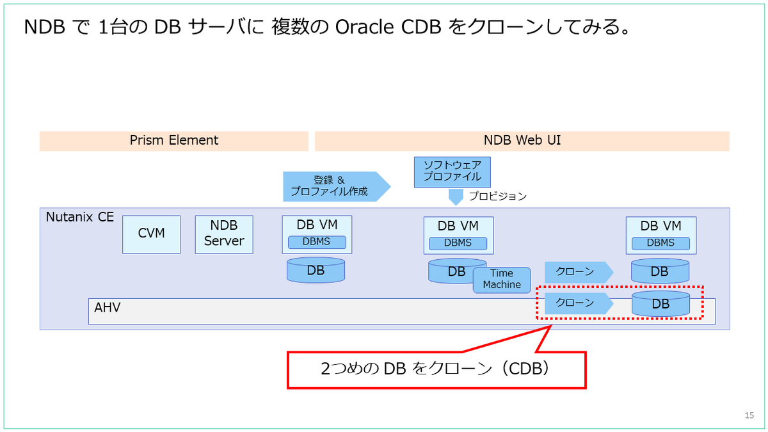768x432 pixels.
Task: Click the 'プロビジョン' label
Action: point(497,196)
